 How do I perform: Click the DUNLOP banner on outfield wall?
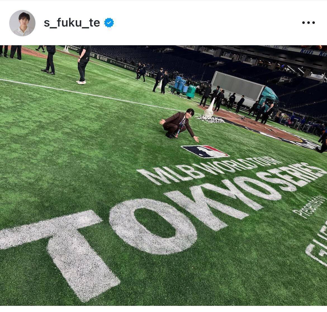73,49
